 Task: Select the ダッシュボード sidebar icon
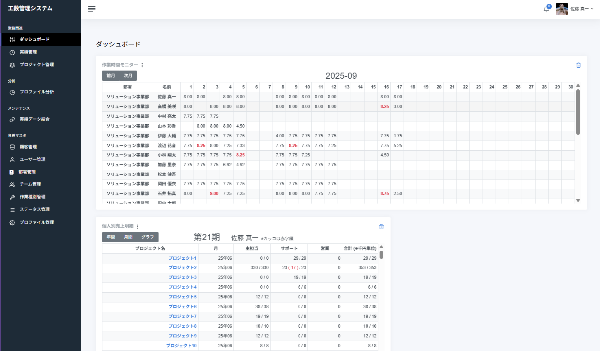click(13, 40)
